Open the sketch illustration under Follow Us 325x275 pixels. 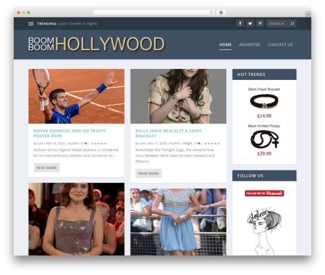coord(264,231)
